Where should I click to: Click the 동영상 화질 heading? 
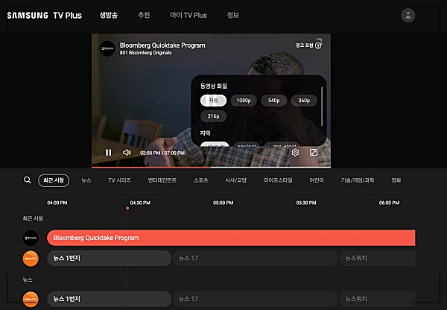pos(214,86)
